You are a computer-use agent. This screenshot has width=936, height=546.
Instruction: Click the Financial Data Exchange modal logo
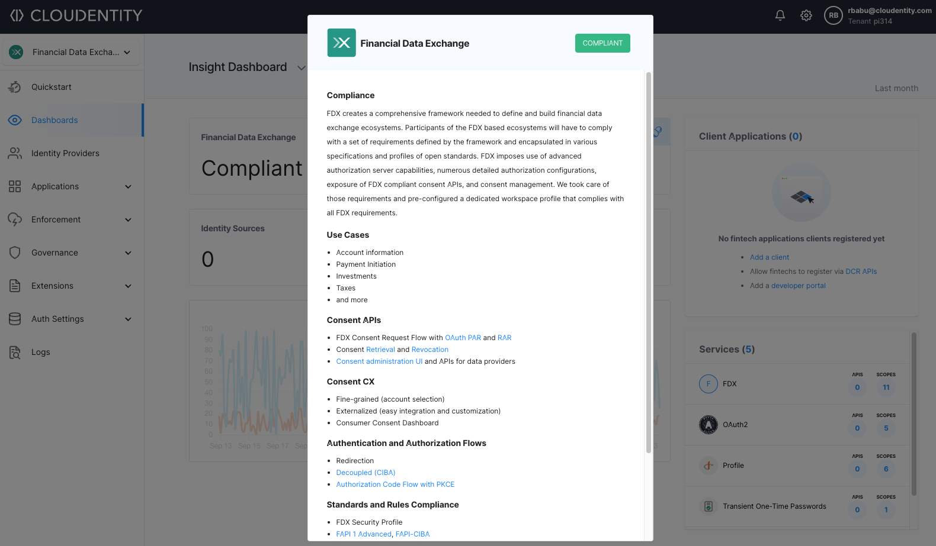[x=341, y=43]
